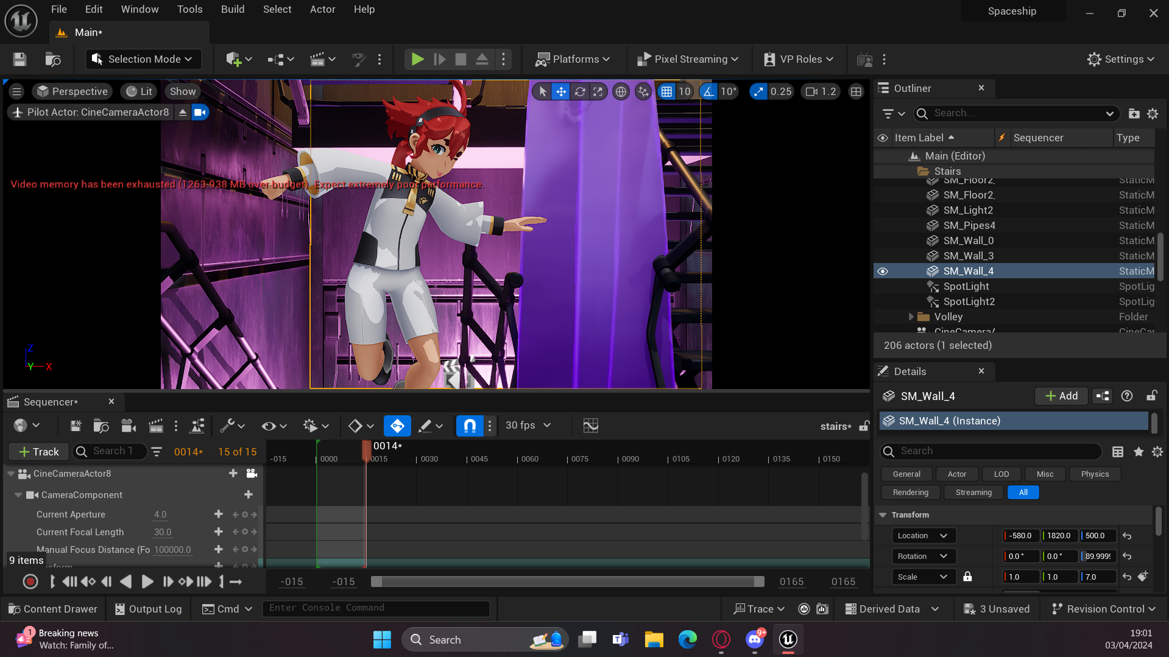
Task: Open the Outliner settings gear
Action: click(1153, 113)
